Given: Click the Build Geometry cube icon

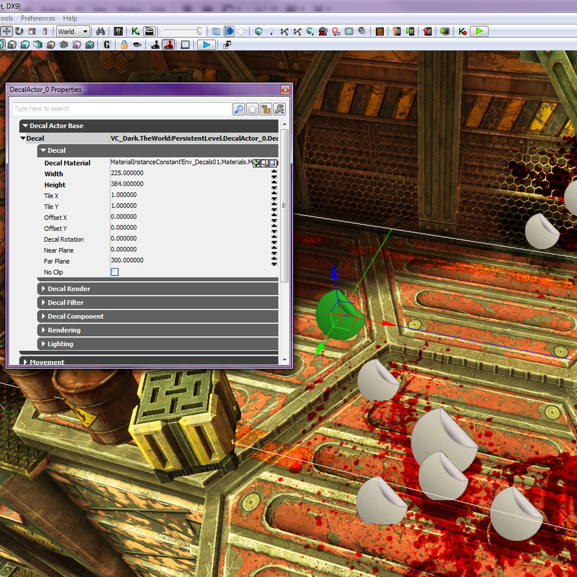Looking at the screenshot, I should [258, 32].
